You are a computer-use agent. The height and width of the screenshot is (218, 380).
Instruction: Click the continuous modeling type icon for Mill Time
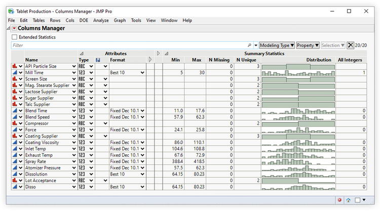(x=14, y=73)
